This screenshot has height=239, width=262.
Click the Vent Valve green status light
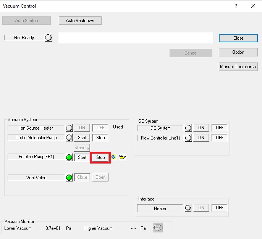coord(69,178)
